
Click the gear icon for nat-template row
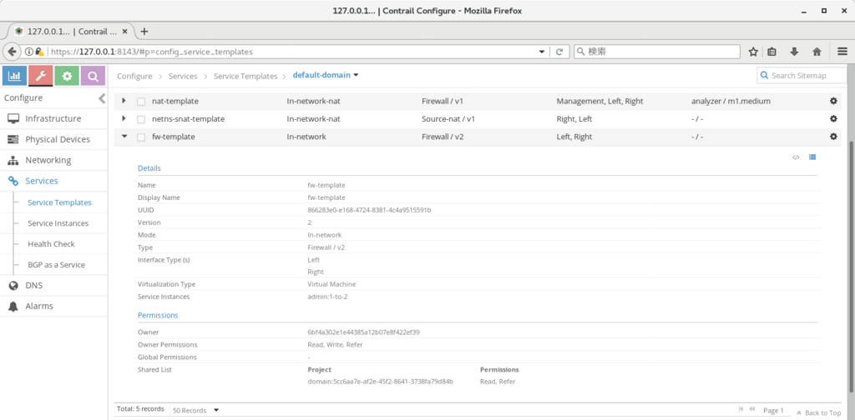pos(833,101)
